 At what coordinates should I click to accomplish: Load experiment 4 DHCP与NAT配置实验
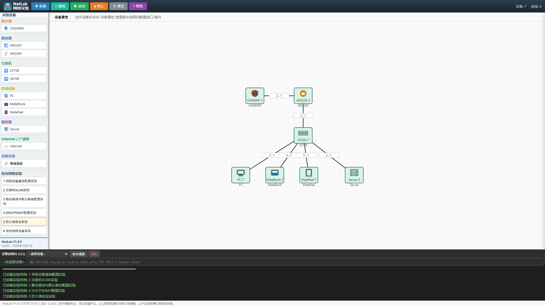24,213
